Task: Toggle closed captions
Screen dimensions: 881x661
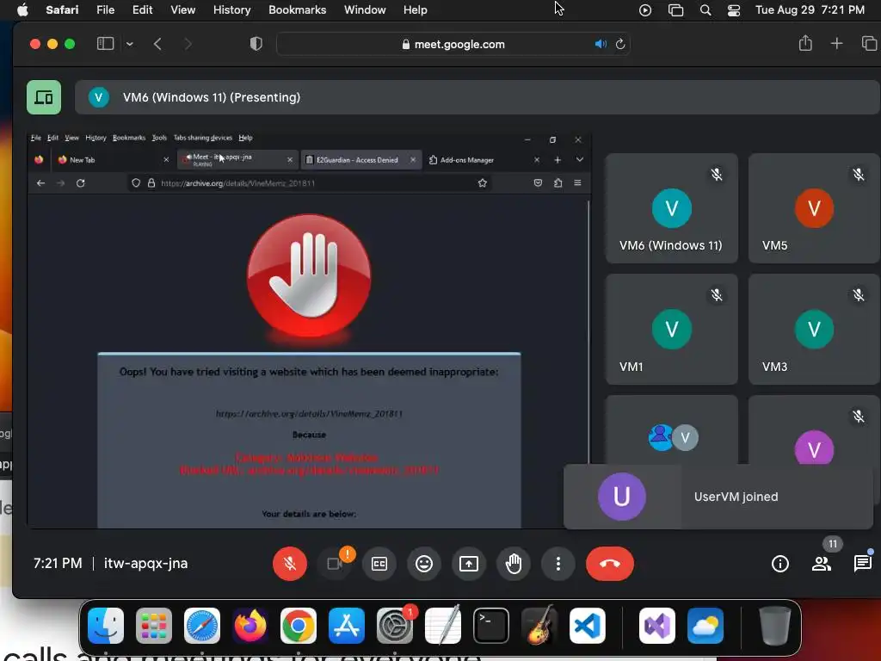Action: point(379,563)
